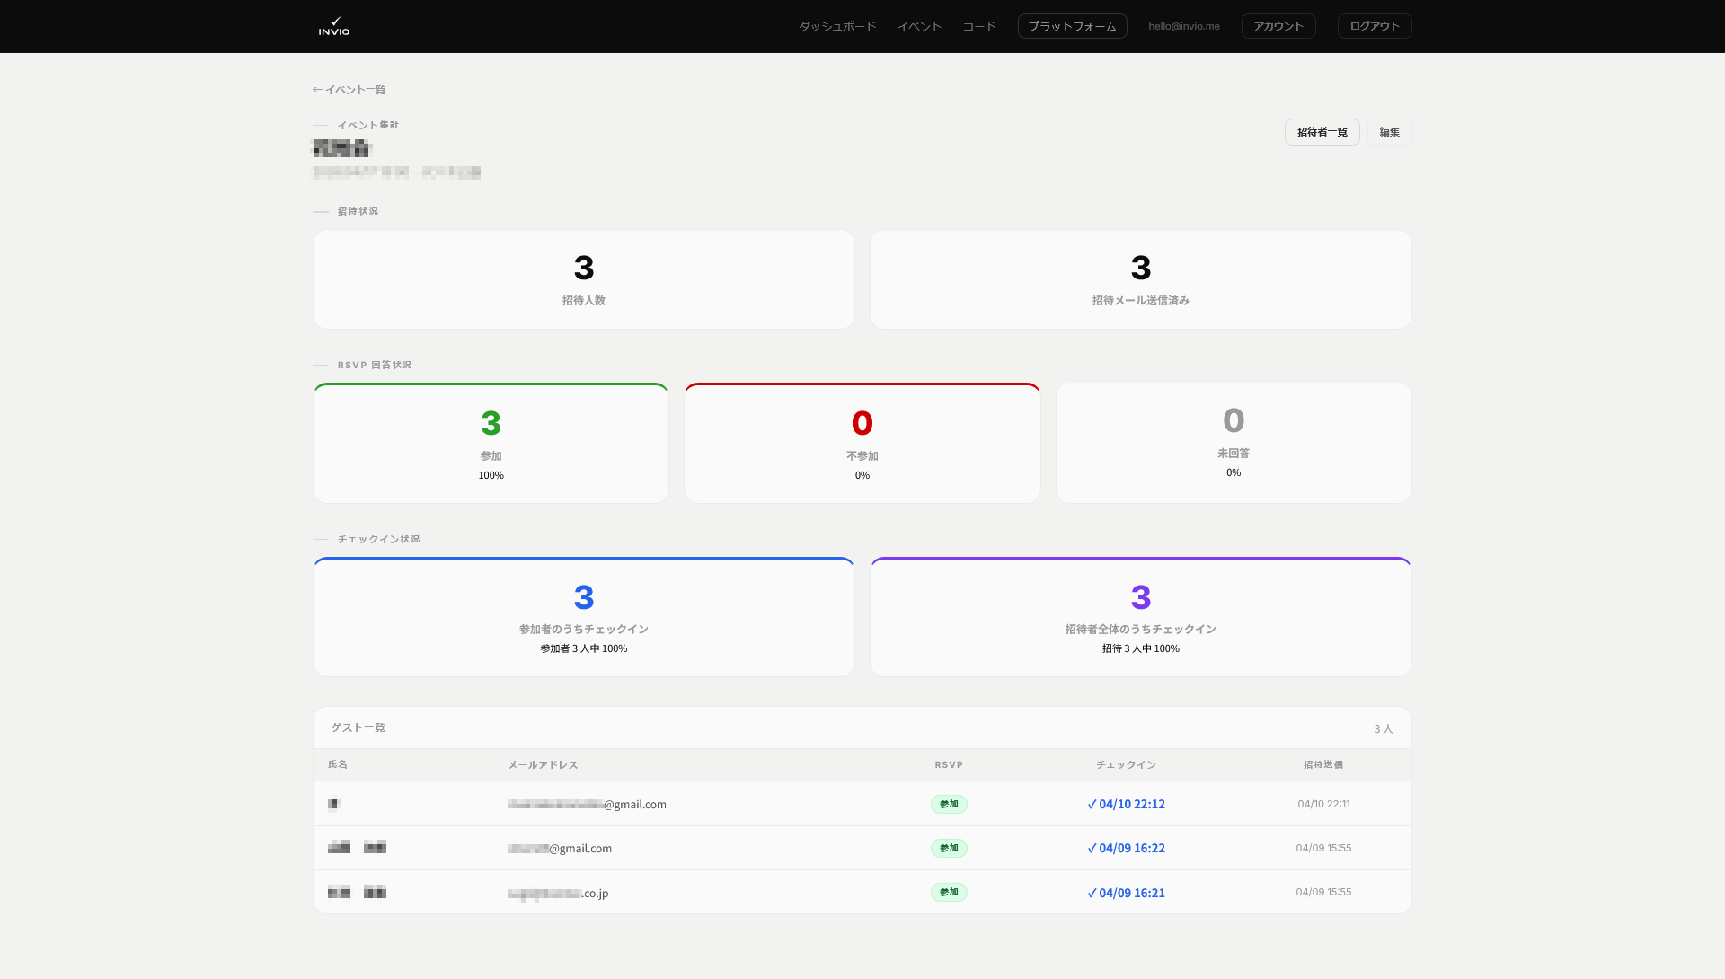Open the 招待者一覧 button
This screenshot has height=979, width=1725.
[1322, 132]
